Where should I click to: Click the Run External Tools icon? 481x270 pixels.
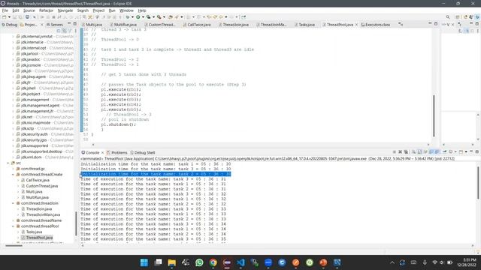click(x=159, y=17)
